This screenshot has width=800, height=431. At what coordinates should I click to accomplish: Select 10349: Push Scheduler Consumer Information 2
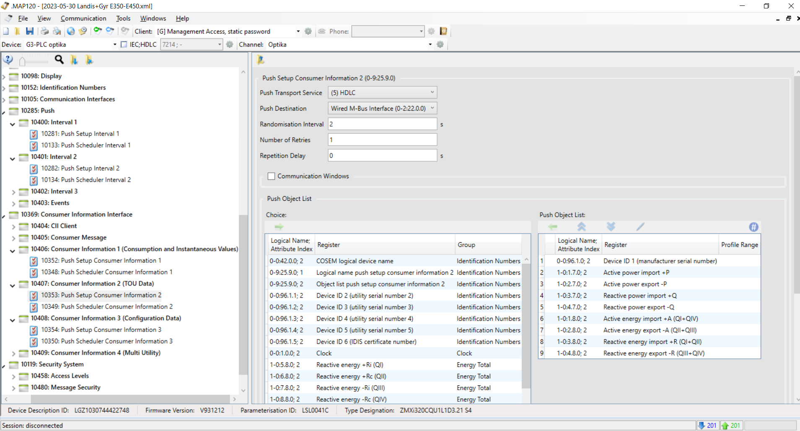click(107, 307)
